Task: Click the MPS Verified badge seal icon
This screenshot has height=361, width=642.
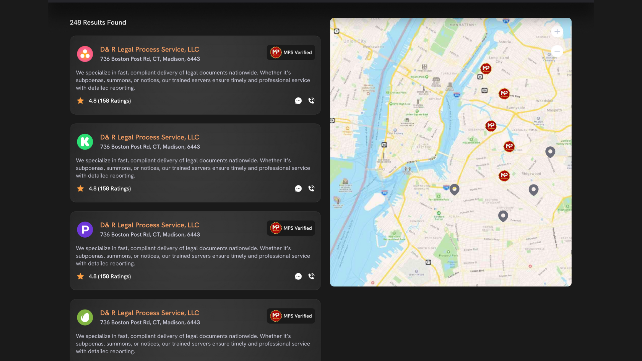Action: tap(276, 52)
